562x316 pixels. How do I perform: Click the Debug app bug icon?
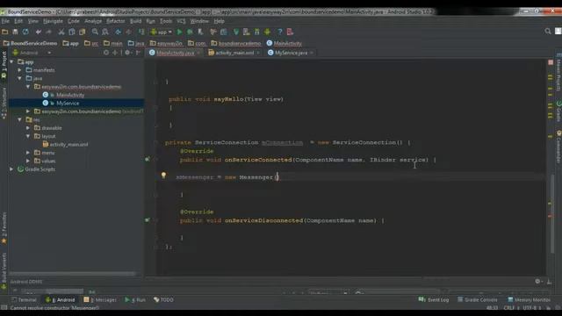(x=190, y=32)
